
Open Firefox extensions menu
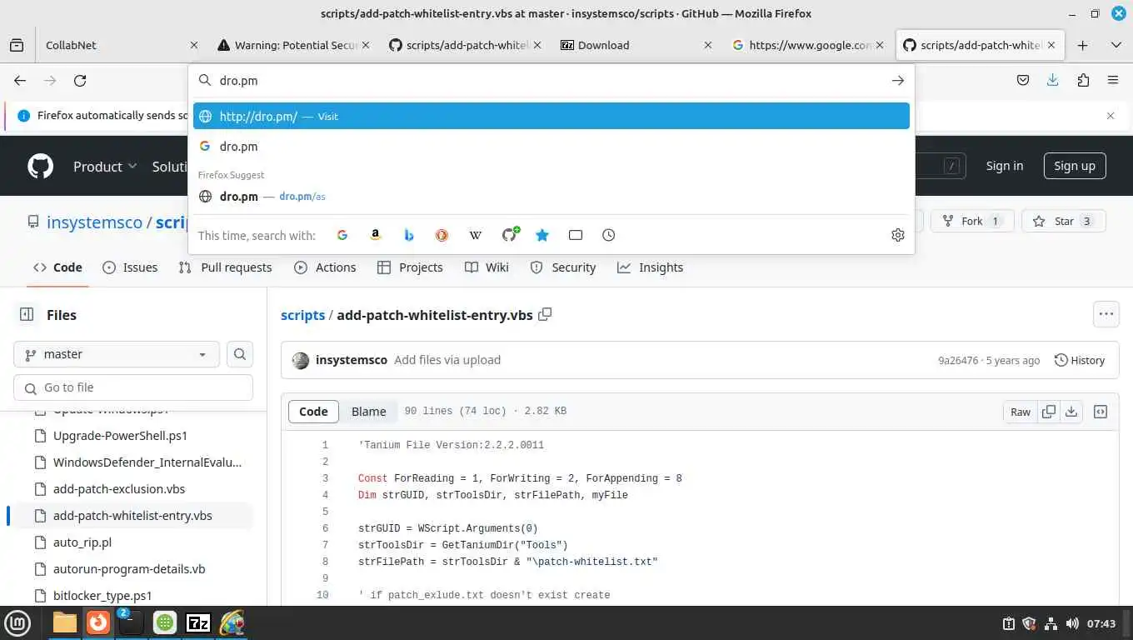(x=1083, y=81)
